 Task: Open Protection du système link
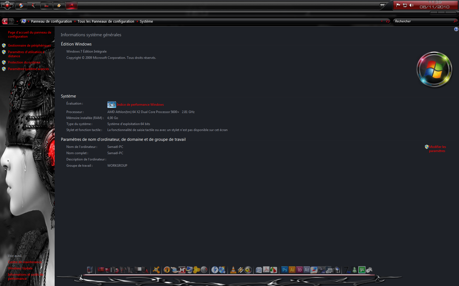24,62
